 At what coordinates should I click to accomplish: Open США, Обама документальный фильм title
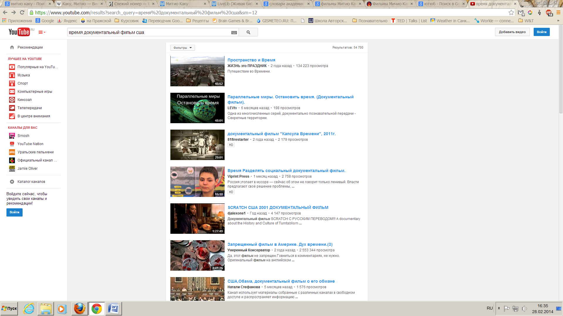(x=281, y=281)
